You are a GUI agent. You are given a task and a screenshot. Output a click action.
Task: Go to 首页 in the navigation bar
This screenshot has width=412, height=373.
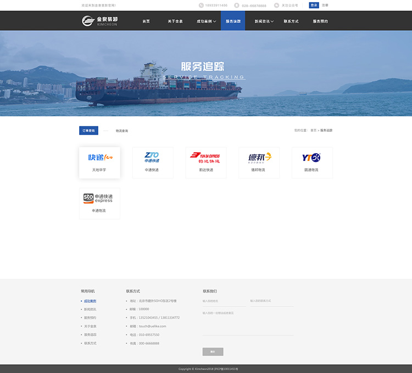coord(146,21)
